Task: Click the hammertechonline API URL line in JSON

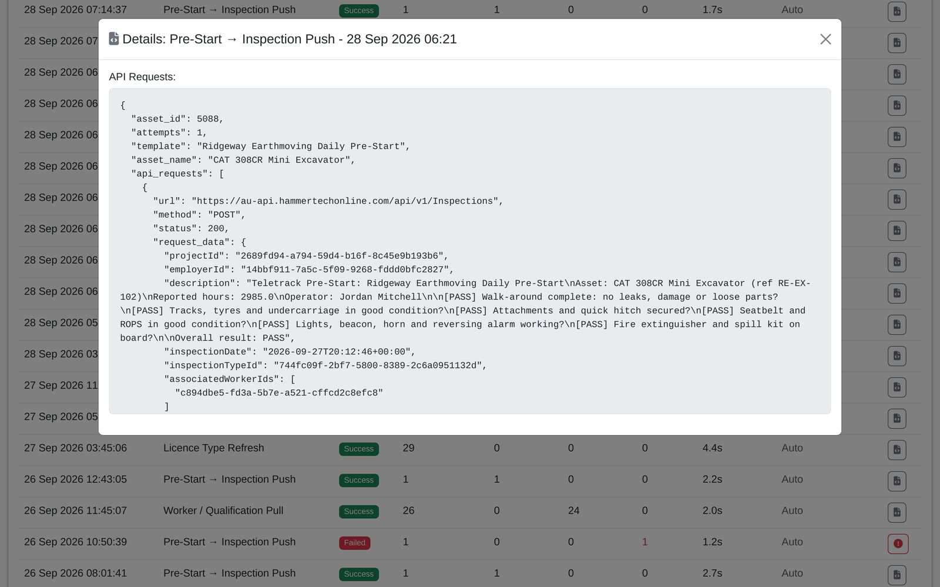Action: point(328,201)
